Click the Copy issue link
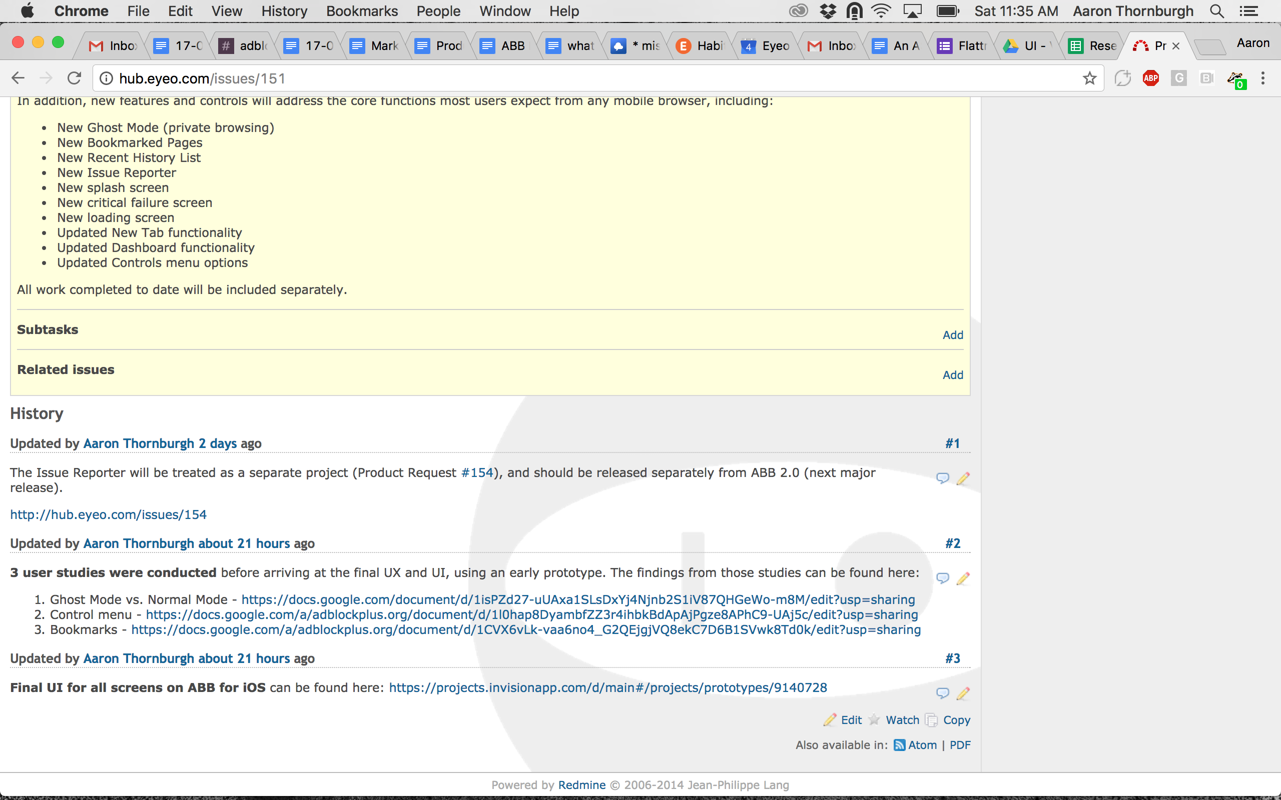Image resolution: width=1281 pixels, height=800 pixels. pyautogui.click(x=957, y=720)
